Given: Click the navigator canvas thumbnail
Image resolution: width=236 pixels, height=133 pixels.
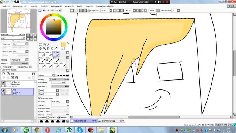Looking at the screenshot, I should point(19,21).
